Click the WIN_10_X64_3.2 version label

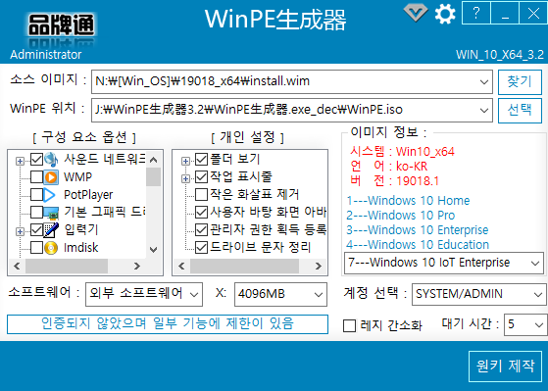click(500, 55)
